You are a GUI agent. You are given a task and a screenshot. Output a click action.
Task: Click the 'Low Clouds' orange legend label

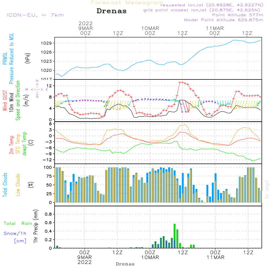click(x=18, y=185)
